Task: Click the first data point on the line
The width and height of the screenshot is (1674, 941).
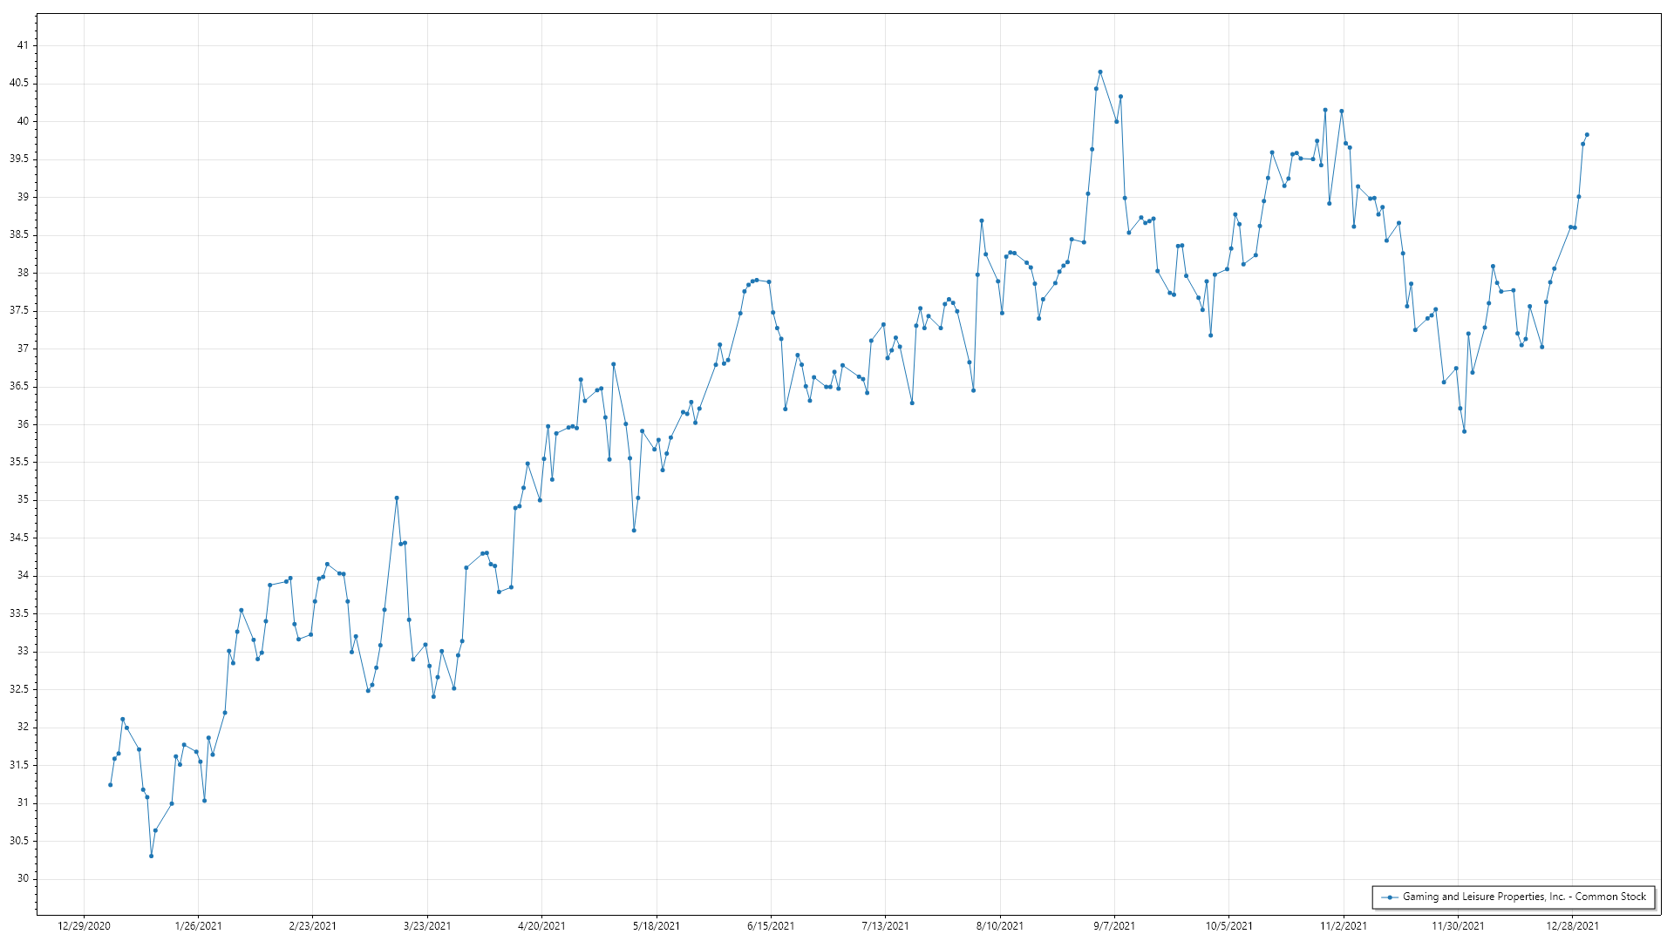Action: pyautogui.click(x=110, y=784)
